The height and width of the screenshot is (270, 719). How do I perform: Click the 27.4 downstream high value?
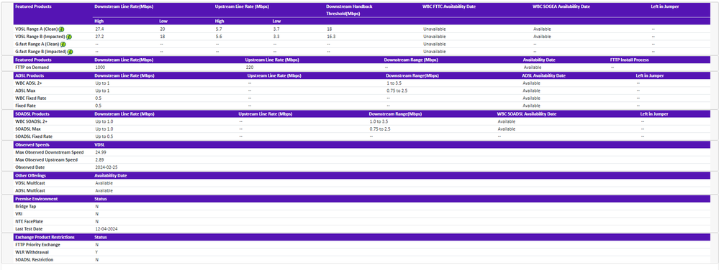(99, 29)
